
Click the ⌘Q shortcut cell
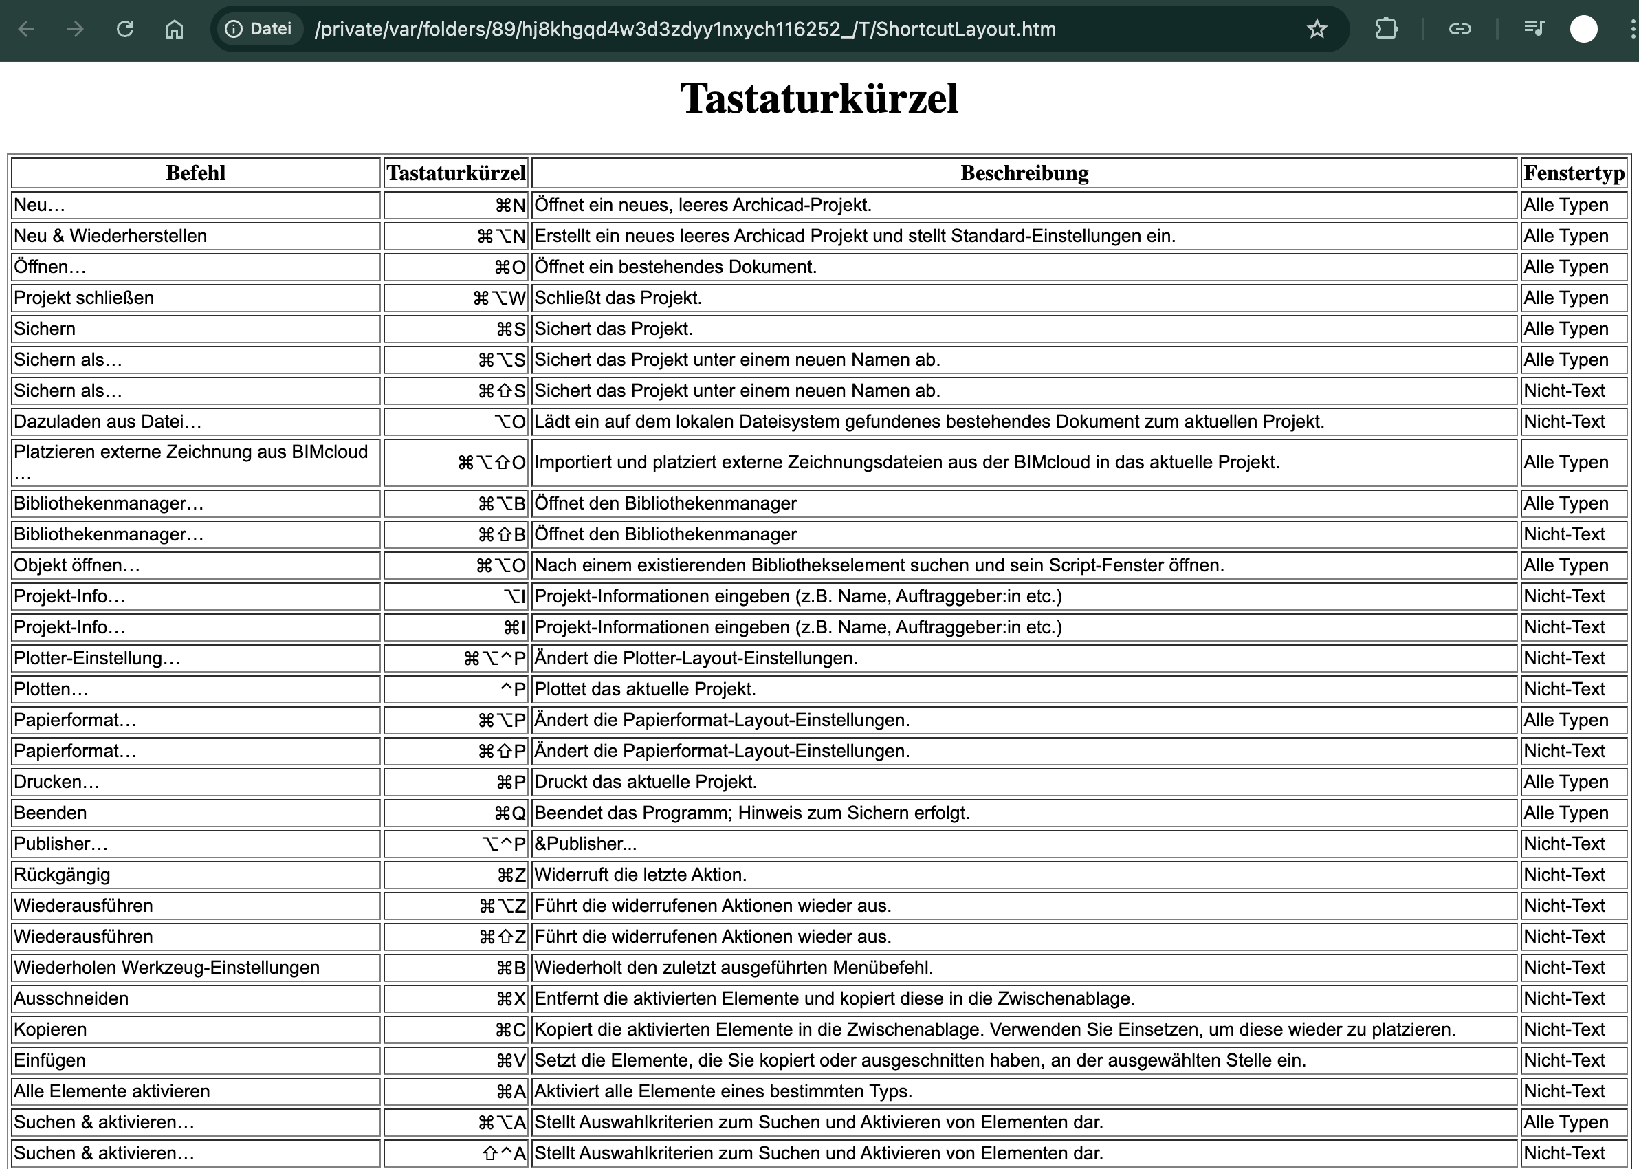(456, 813)
